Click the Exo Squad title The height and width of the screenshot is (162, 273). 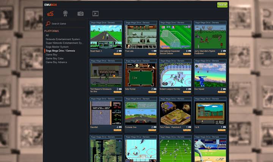pos(199,89)
